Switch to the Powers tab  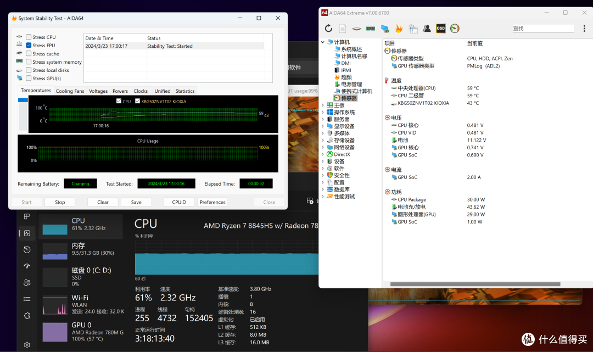120,91
